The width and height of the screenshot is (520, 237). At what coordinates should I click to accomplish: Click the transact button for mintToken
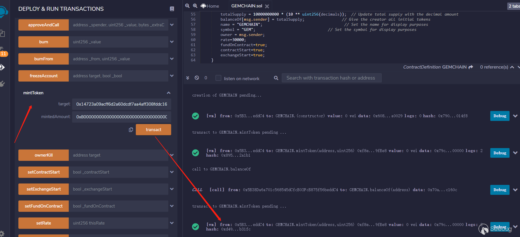153,130
